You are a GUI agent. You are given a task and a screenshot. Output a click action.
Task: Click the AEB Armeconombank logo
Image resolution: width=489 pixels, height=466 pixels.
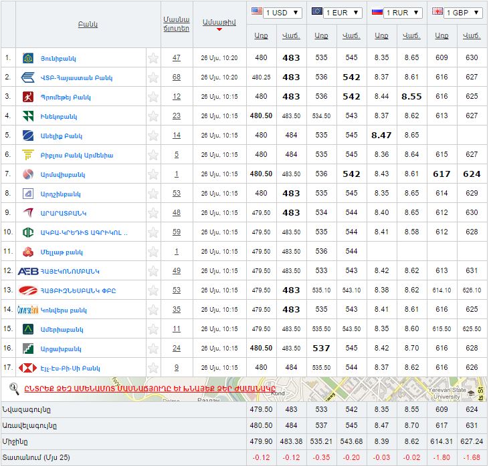click(28, 271)
